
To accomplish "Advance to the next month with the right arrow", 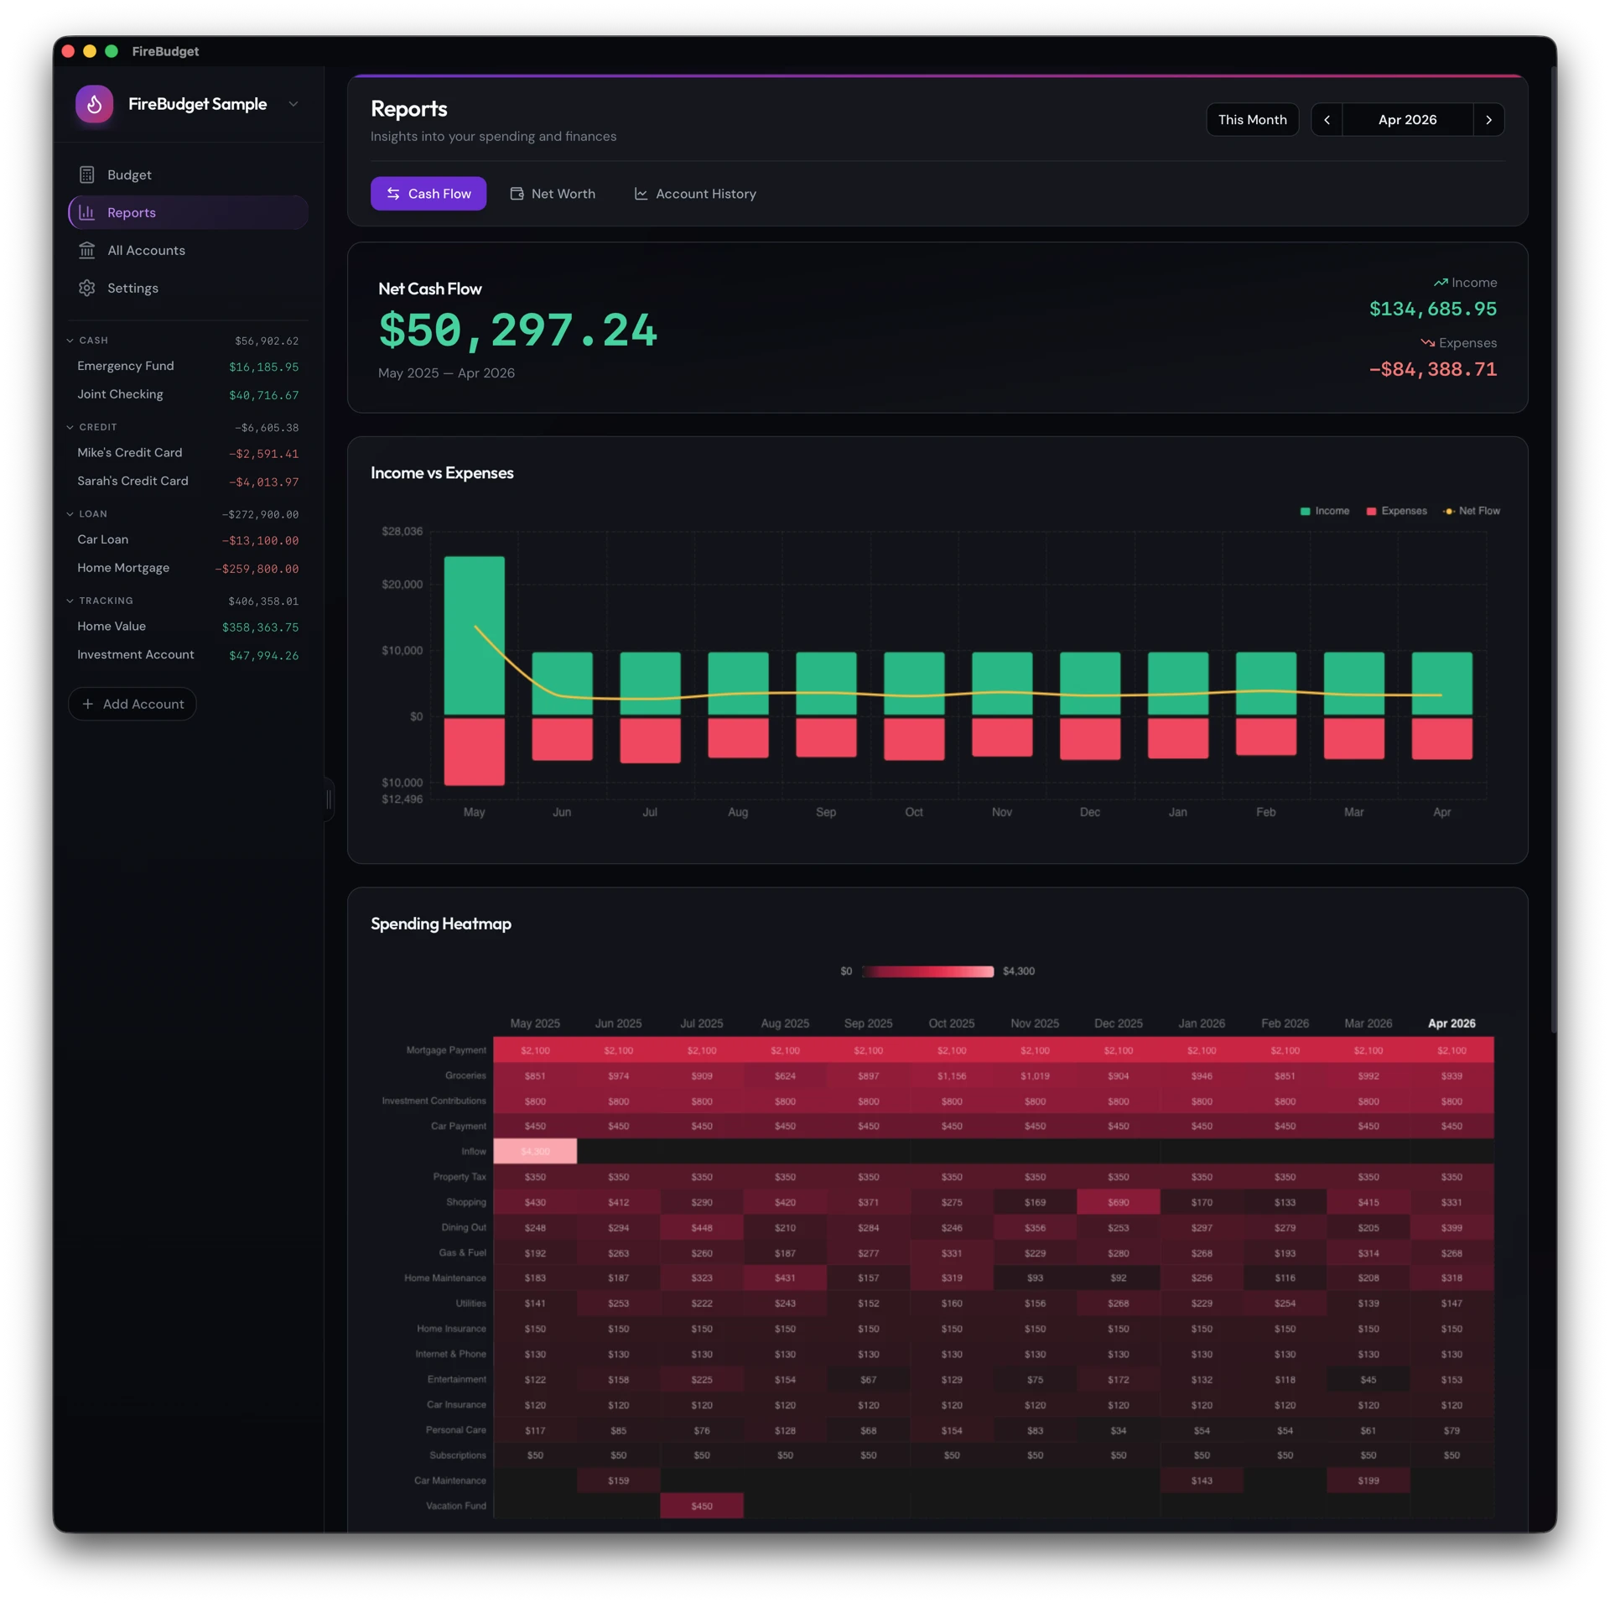I will tap(1489, 119).
